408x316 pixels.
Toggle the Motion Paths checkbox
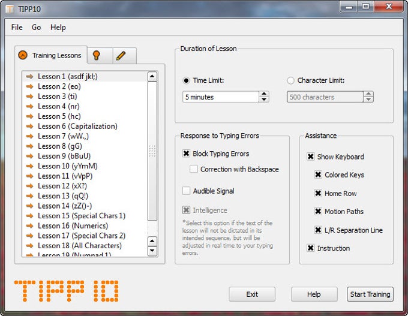pos(318,212)
